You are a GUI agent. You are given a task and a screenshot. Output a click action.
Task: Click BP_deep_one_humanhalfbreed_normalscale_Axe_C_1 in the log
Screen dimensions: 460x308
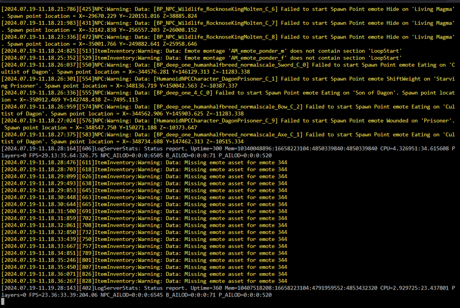[228, 134]
